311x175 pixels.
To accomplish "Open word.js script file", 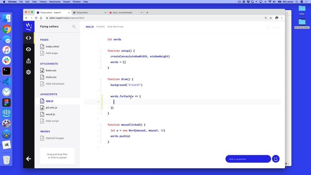I will click(50, 114).
